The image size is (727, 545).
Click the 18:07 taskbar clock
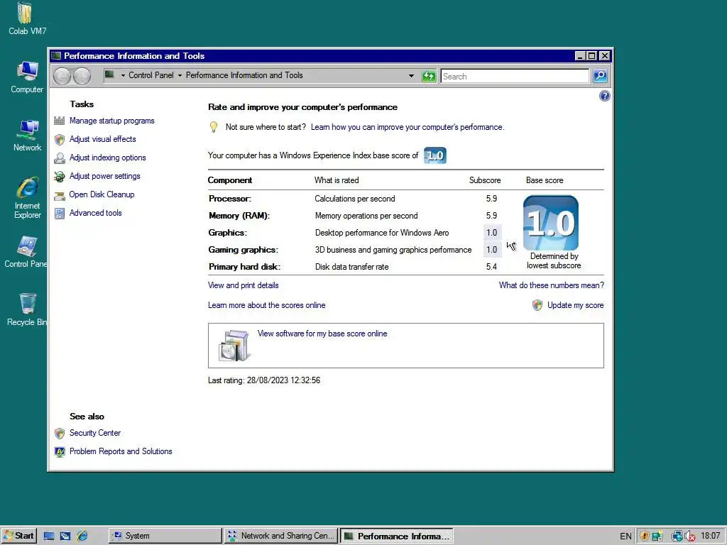(710, 536)
